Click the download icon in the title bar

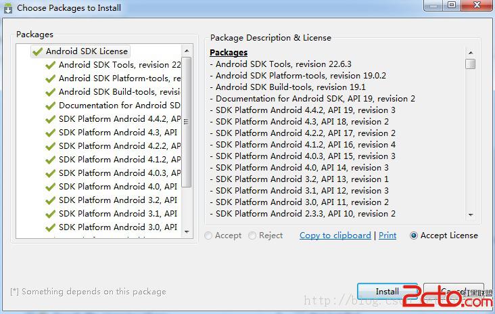pyautogui.click(x=7, y=8)
